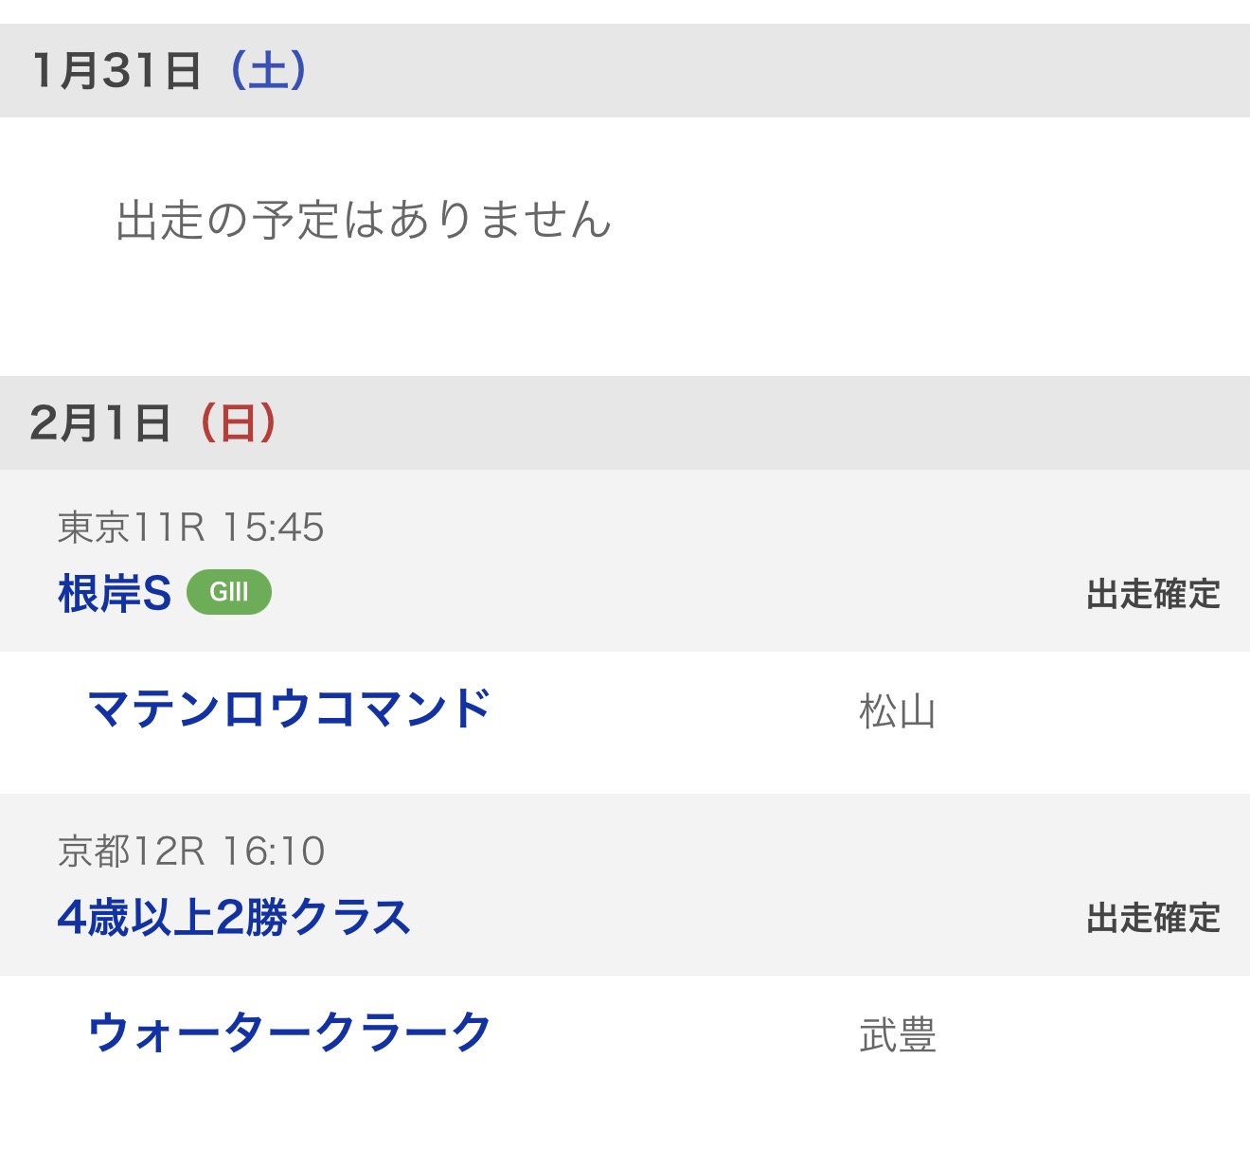1250x1166 pixels.
Task: Click 出走確定 status for 4歳以上2勝クラス
Action: click(x=1152, y=919)
